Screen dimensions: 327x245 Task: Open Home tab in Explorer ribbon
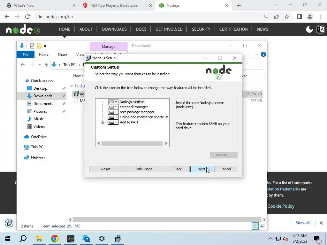click(x=43, y=54)
